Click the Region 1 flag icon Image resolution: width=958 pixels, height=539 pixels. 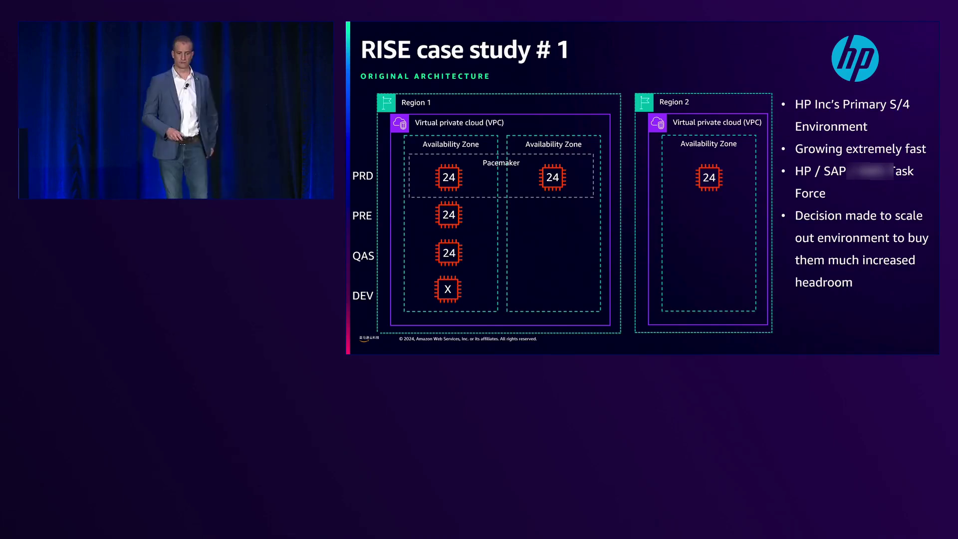387,103
